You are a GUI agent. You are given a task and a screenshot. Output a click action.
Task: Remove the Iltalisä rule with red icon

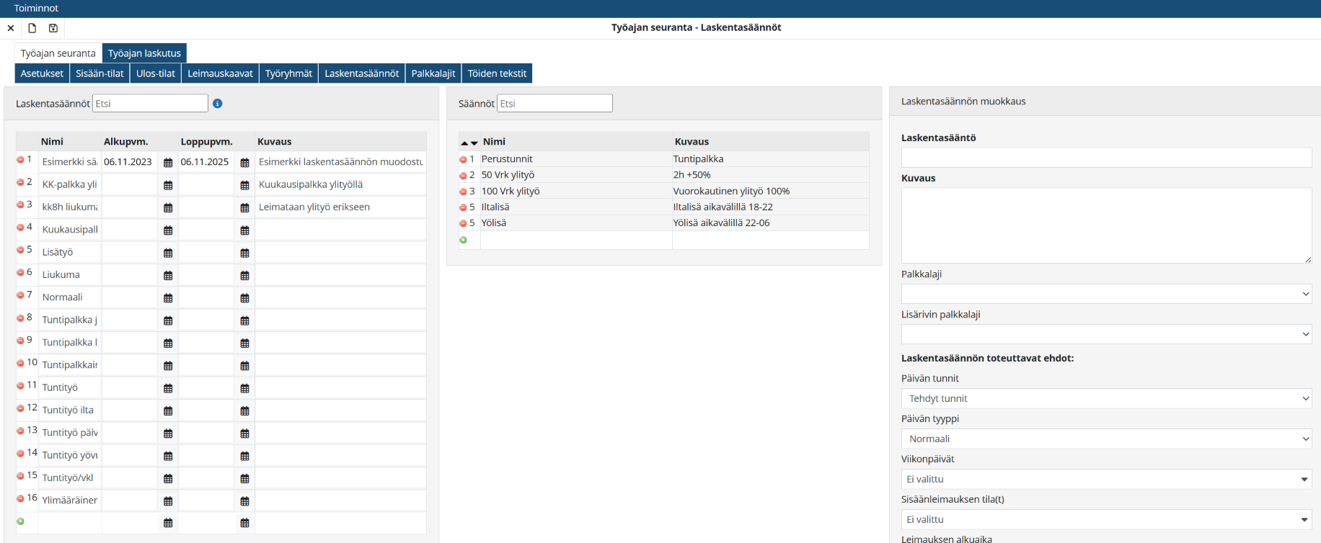pyautogui.click(x=463, y=207)
